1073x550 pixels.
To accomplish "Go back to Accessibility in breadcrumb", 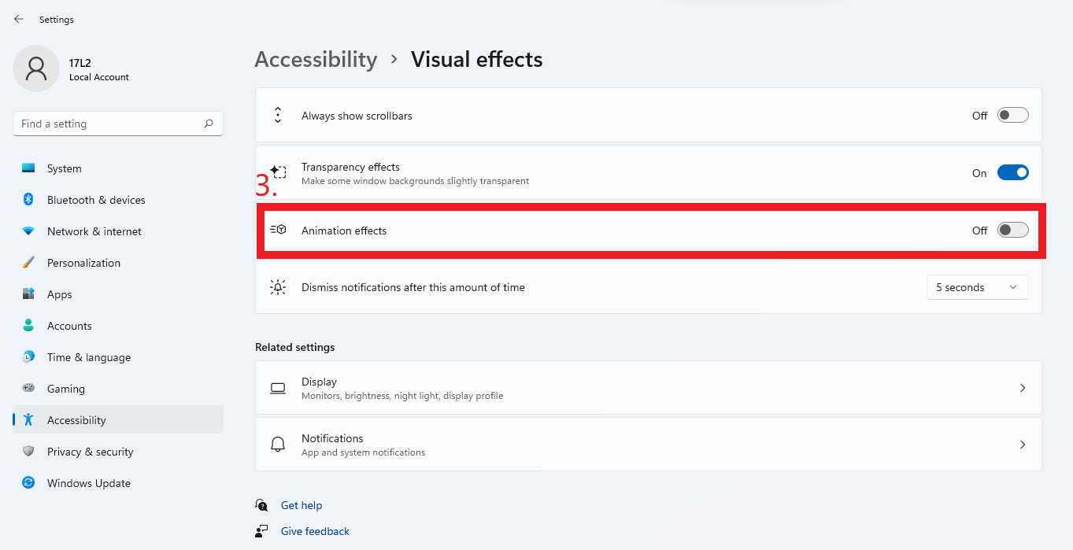I will tap(316, 60).
